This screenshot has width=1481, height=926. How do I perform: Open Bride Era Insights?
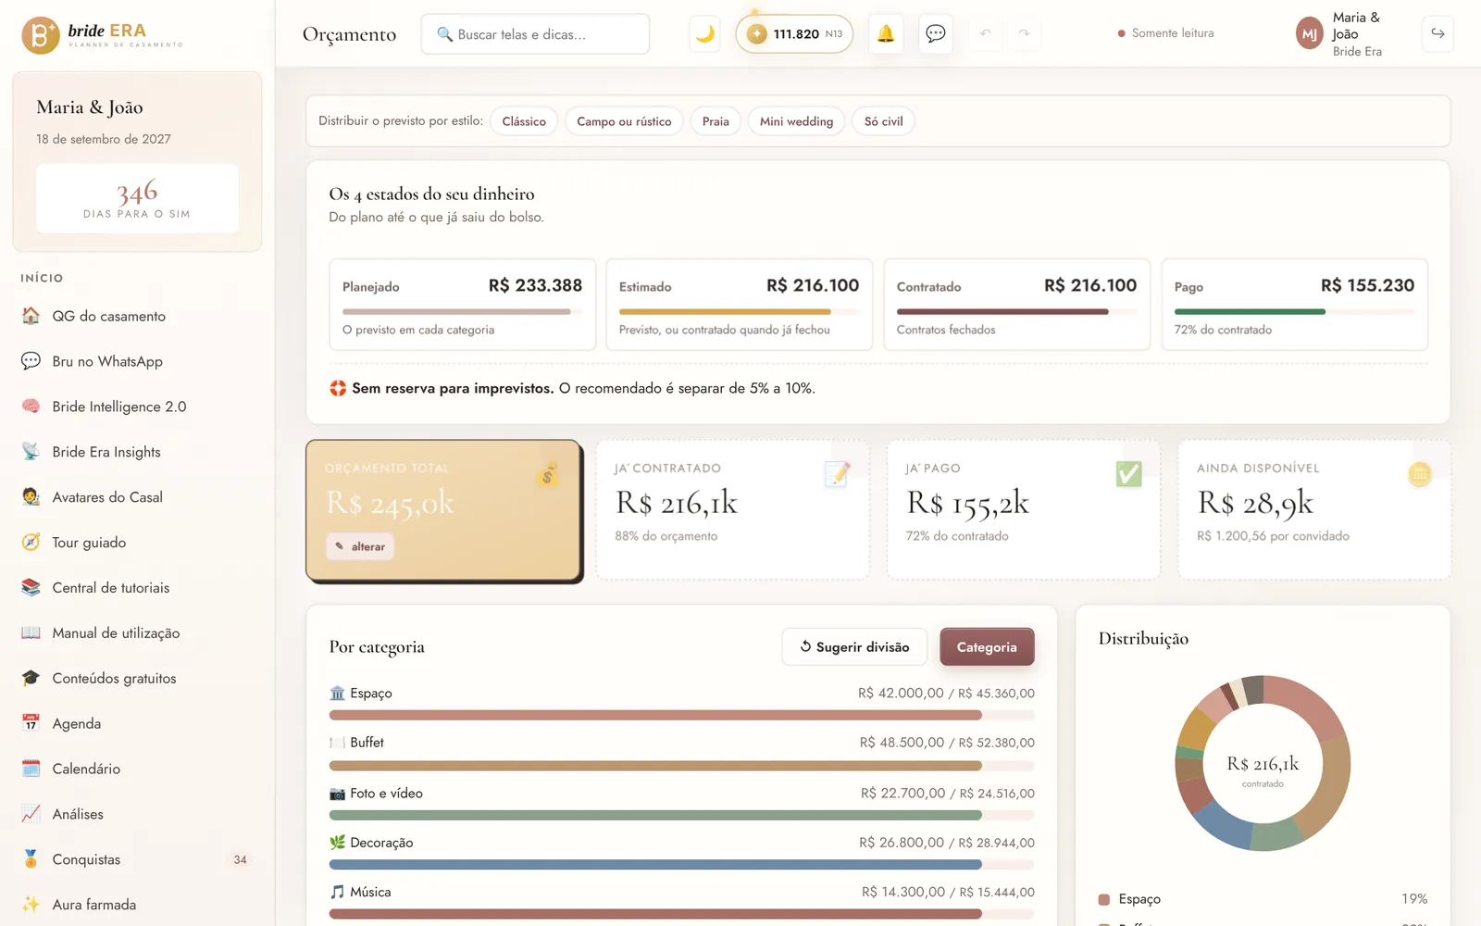click(137, 452)
